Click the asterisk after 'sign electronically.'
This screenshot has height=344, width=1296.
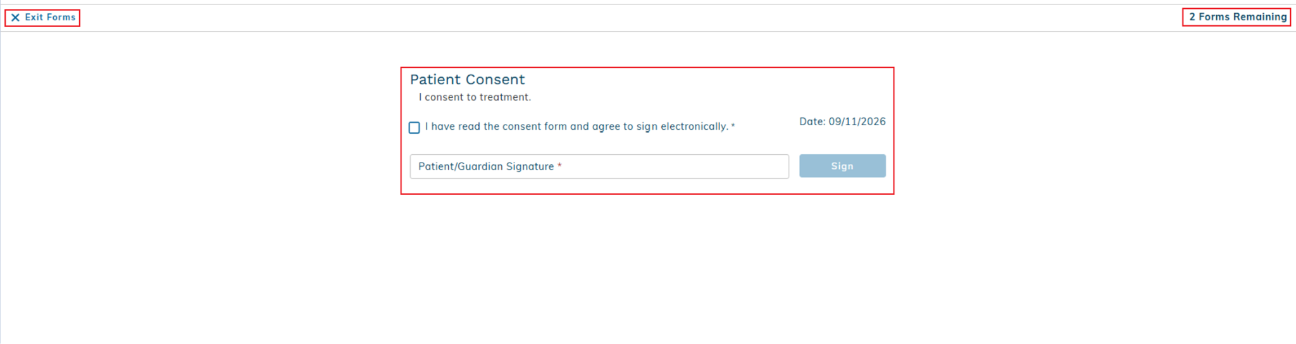(x=733, y=126)
